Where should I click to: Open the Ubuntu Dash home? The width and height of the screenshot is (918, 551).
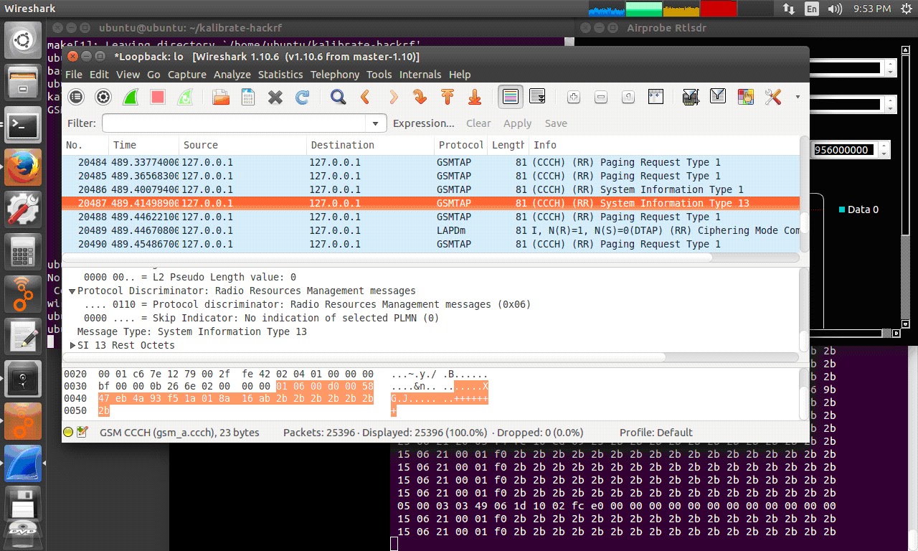[23, 41]
